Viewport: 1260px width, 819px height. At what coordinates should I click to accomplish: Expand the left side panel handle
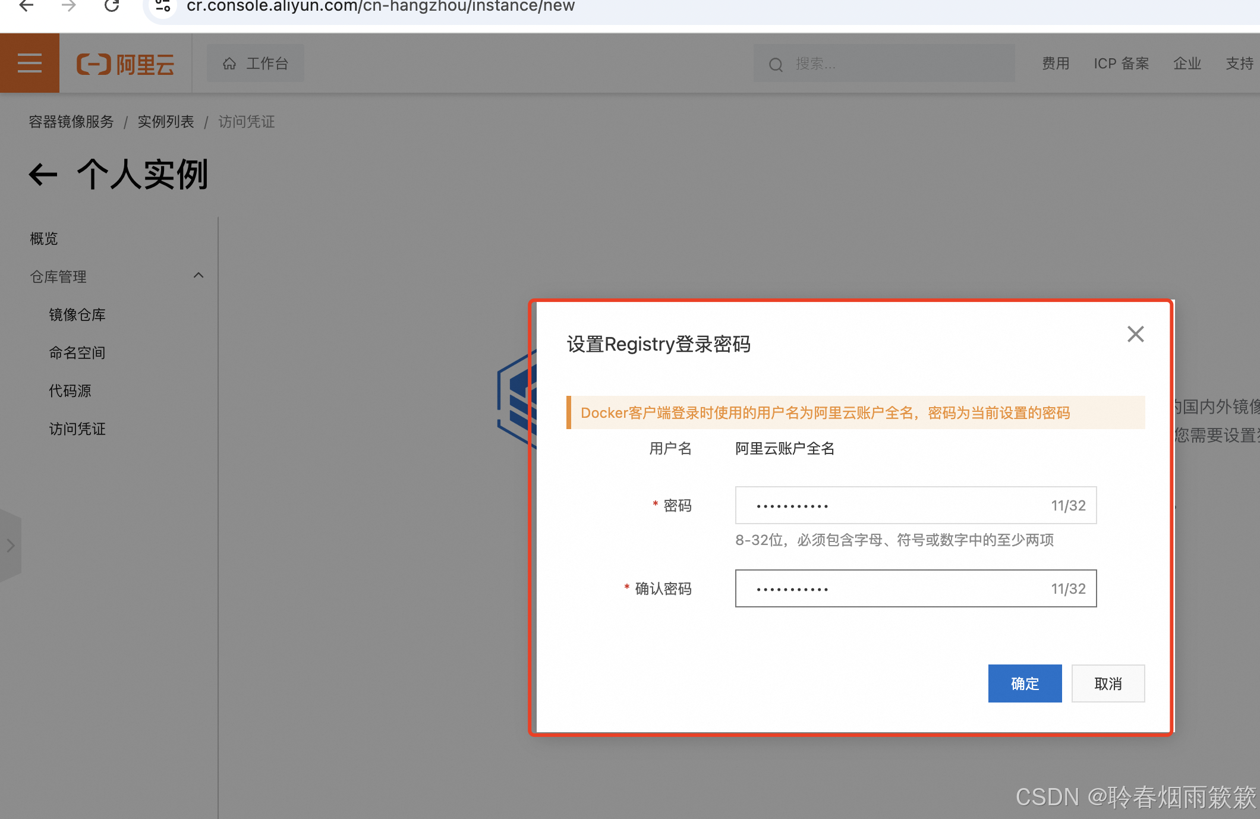tap(10, 546)
